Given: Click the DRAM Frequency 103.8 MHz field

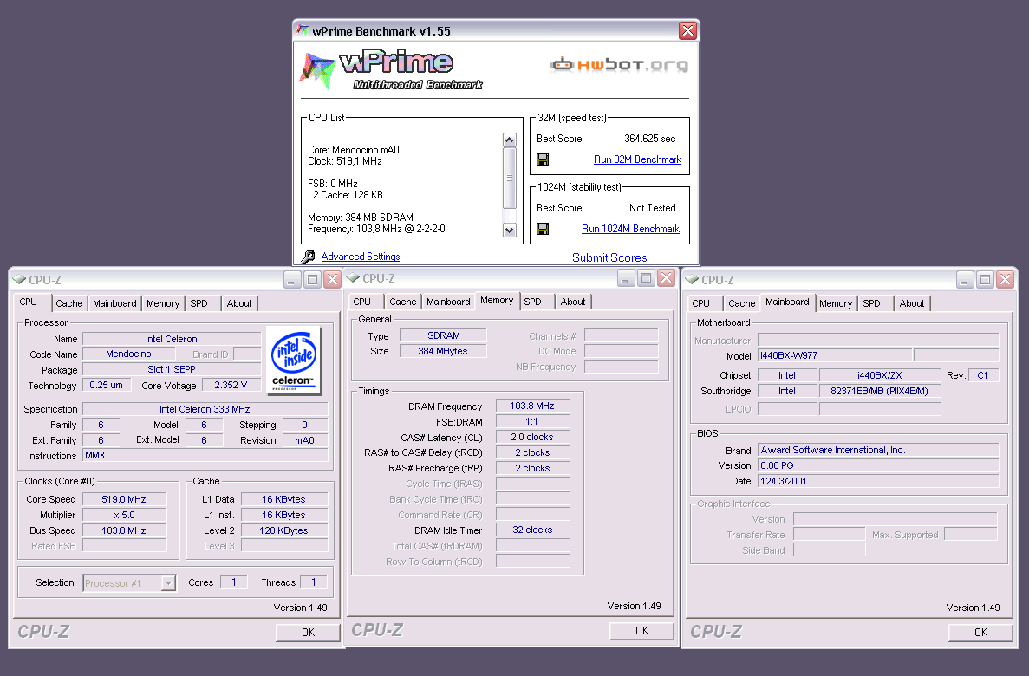Looking at the screenshot, I should pyautogui.click(x=532, y=406).
